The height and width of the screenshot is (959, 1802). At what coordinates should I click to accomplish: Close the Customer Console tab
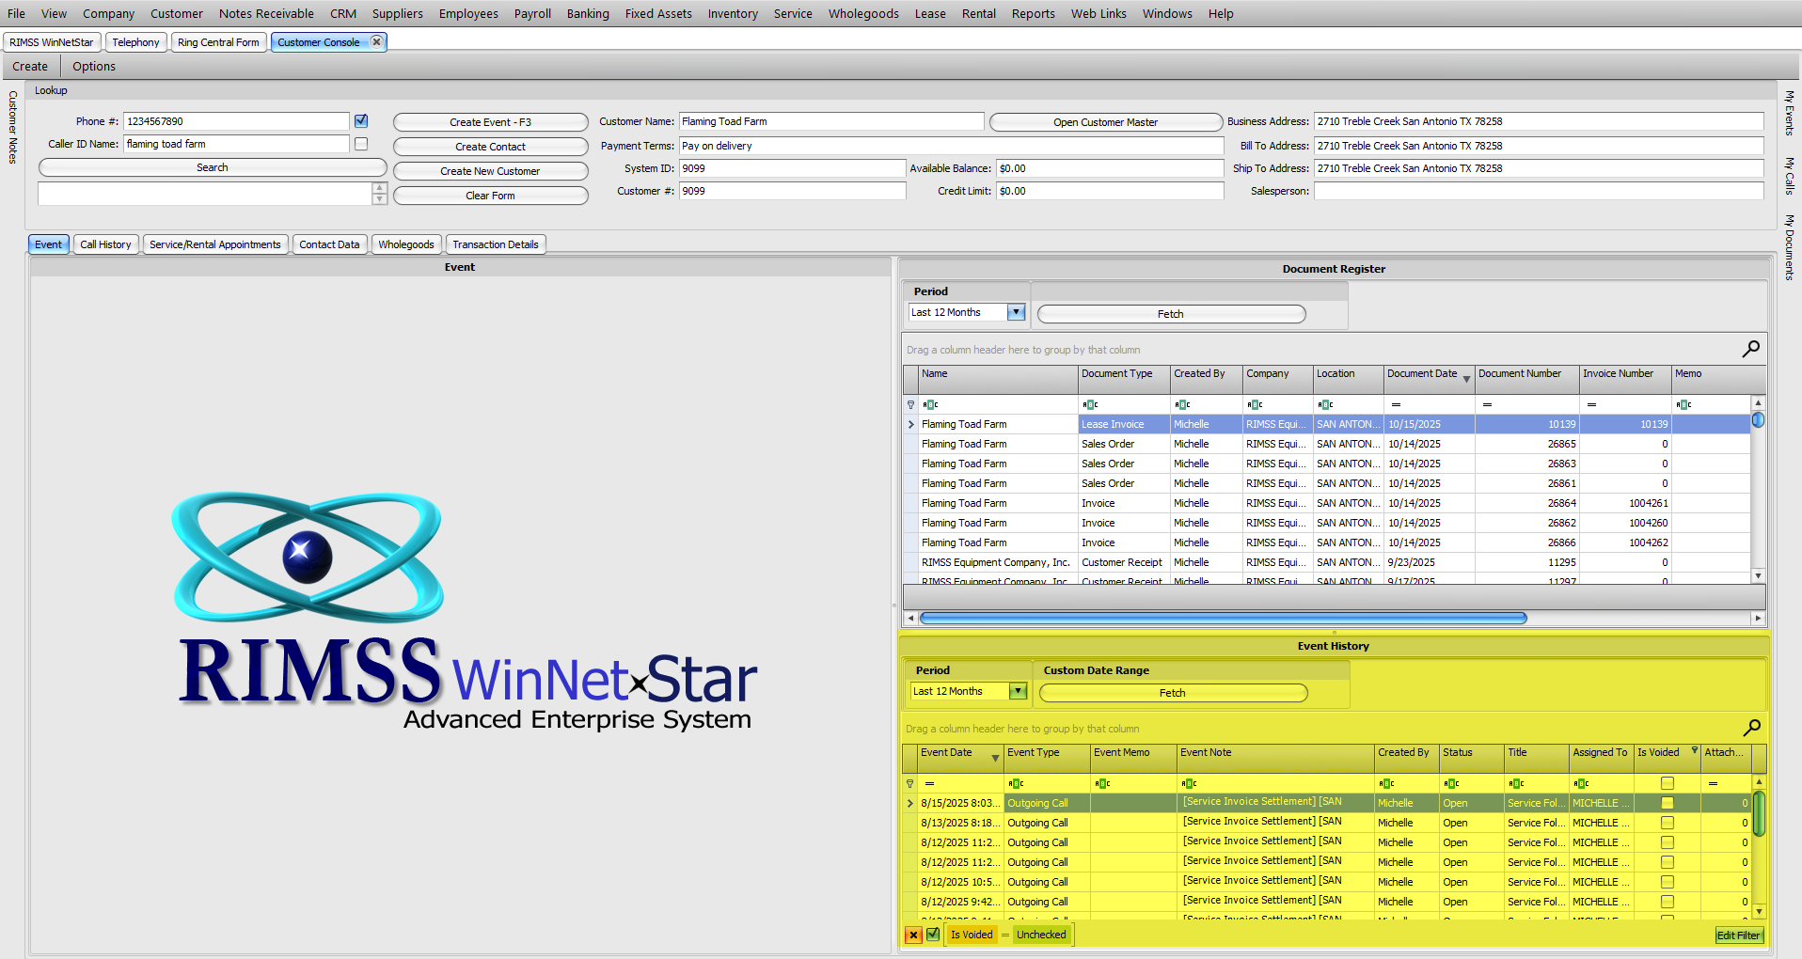376,41
